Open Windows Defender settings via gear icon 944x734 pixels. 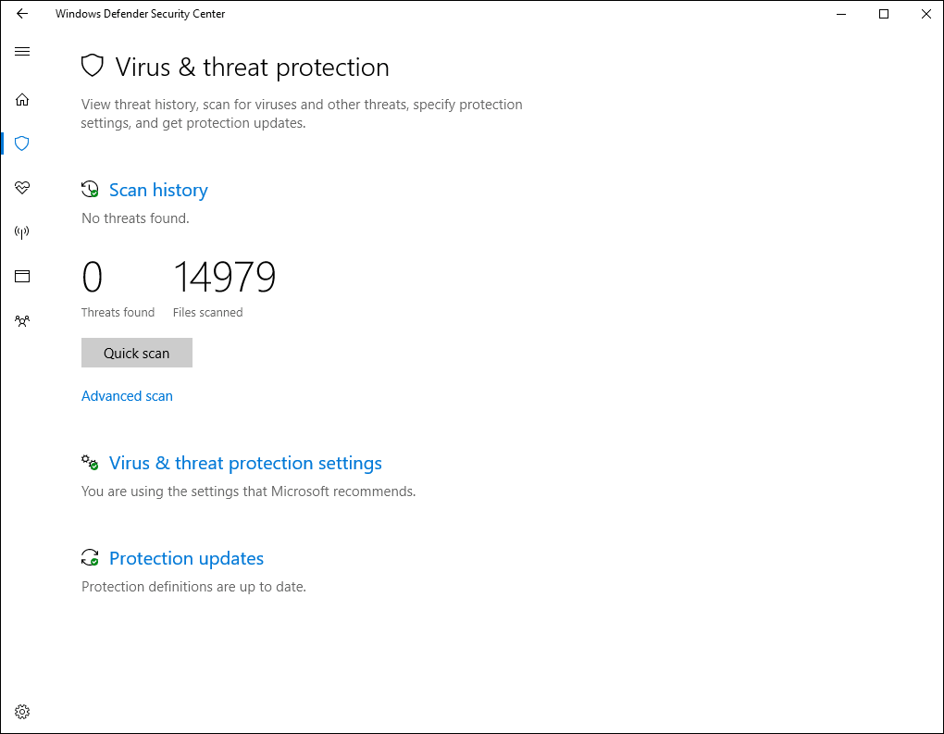[x=21, y=711]
